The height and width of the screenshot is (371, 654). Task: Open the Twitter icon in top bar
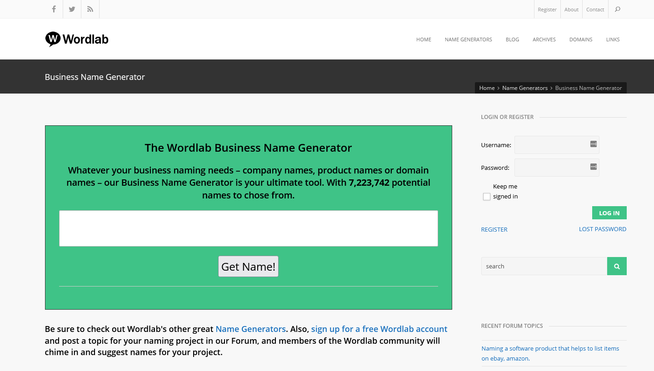tap(72, 9)
